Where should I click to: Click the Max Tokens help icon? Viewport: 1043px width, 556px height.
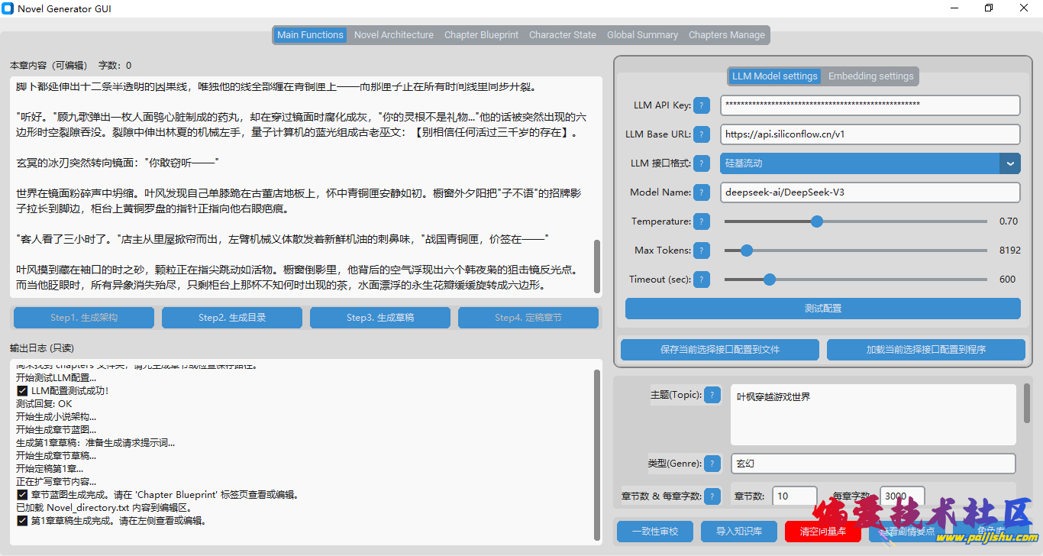point(702,251)
